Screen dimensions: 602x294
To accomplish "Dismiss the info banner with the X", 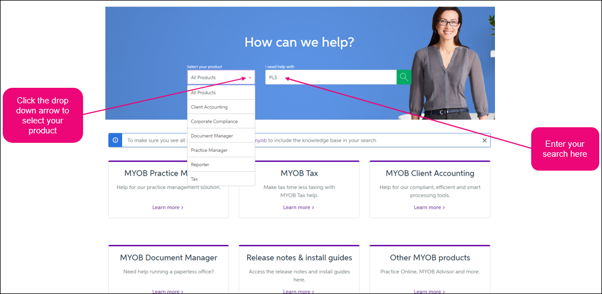I will [484, 141].
